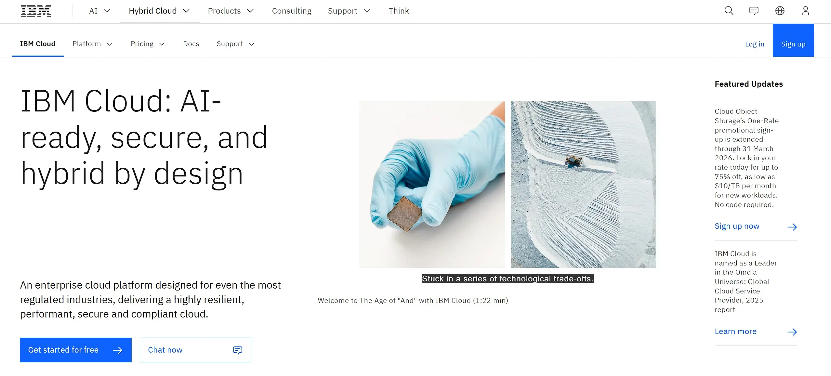This screenshot has height=376, width=831.
Task: Click the chat icon in Chat now button
Action: tap(238, 350)
